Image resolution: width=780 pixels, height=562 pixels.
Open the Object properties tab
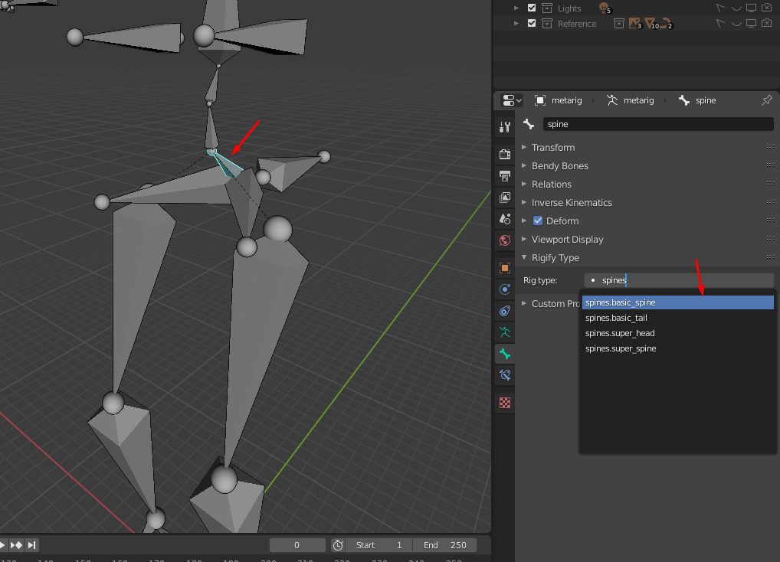(504, 267)
